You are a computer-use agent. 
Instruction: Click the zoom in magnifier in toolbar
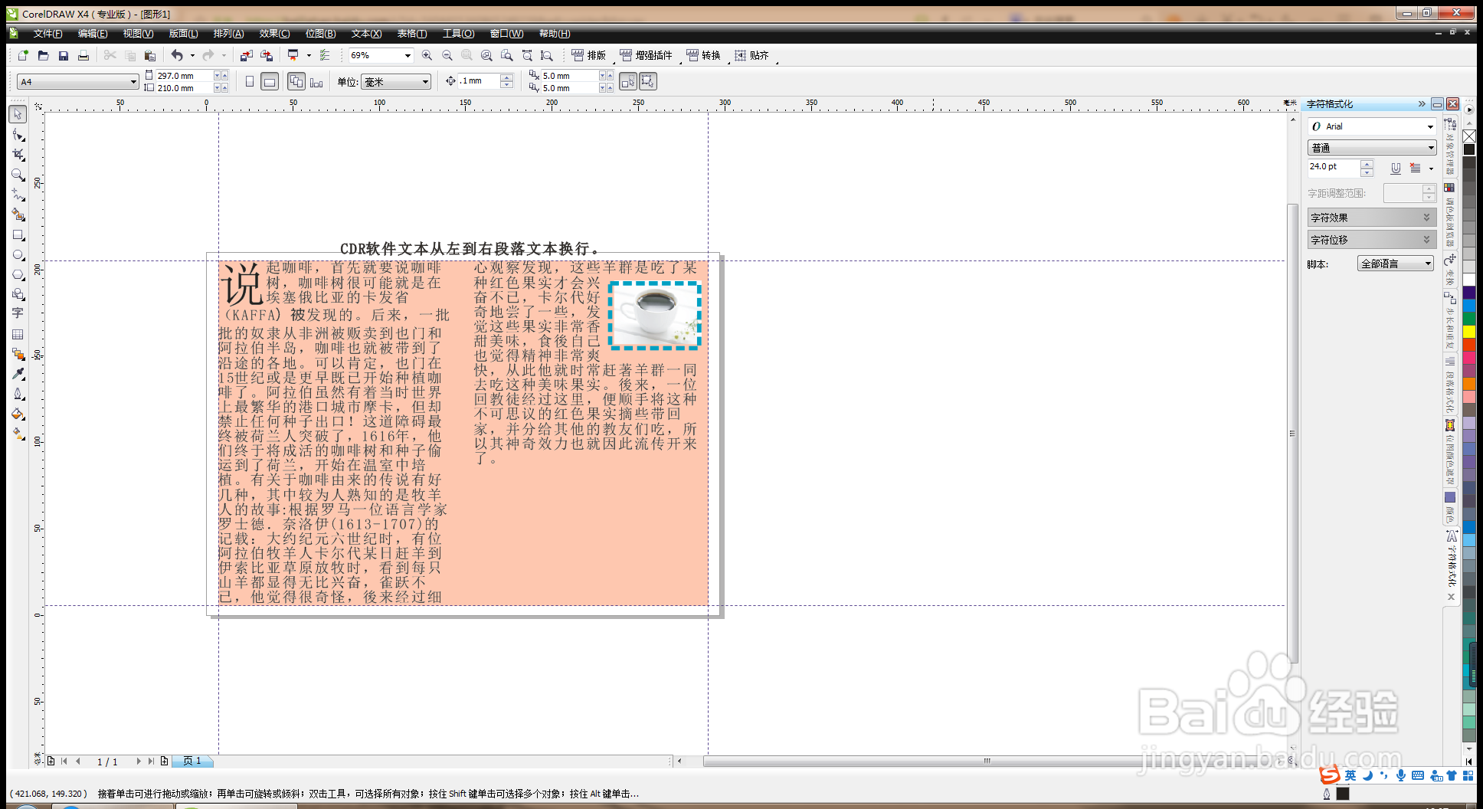427,55
